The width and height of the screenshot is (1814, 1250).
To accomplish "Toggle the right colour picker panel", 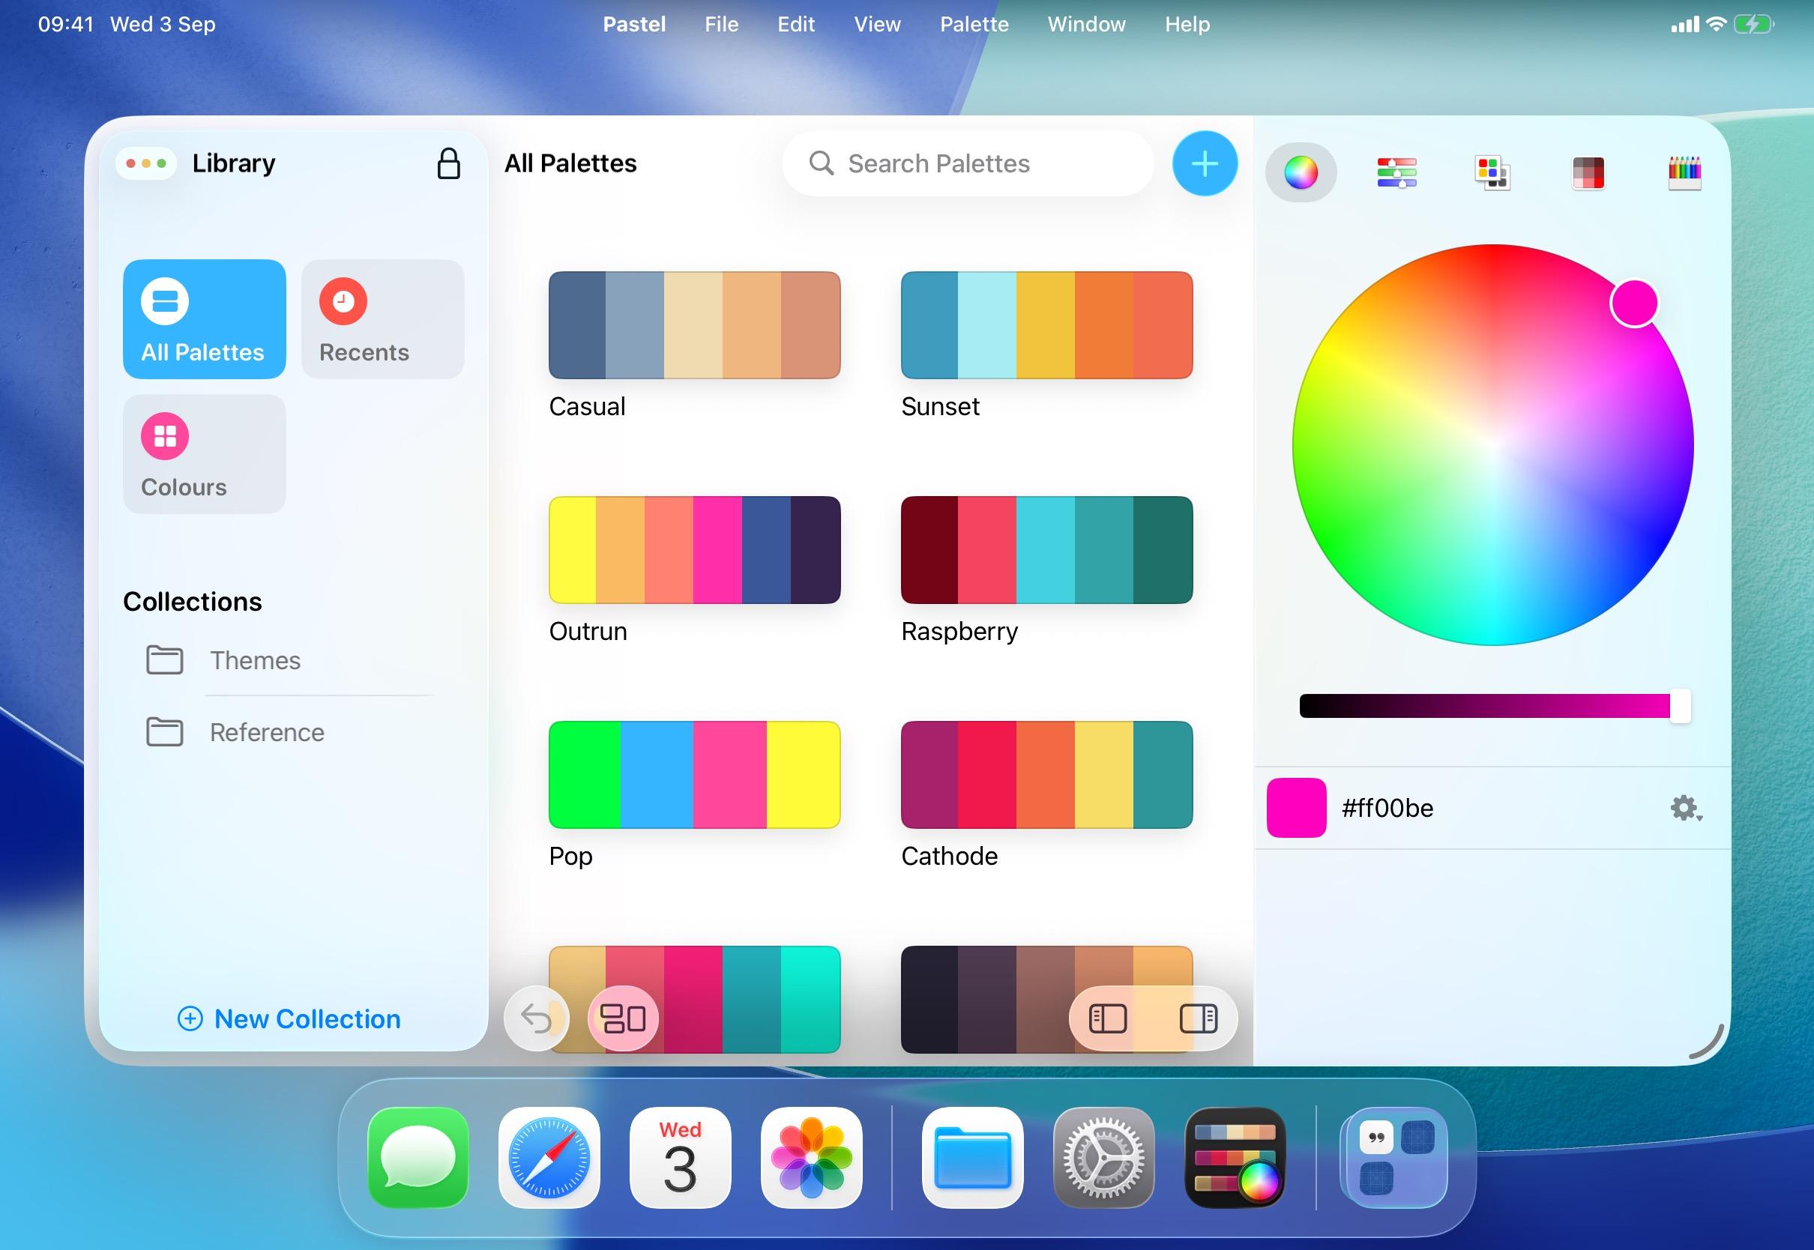I will [1199, 1018].
